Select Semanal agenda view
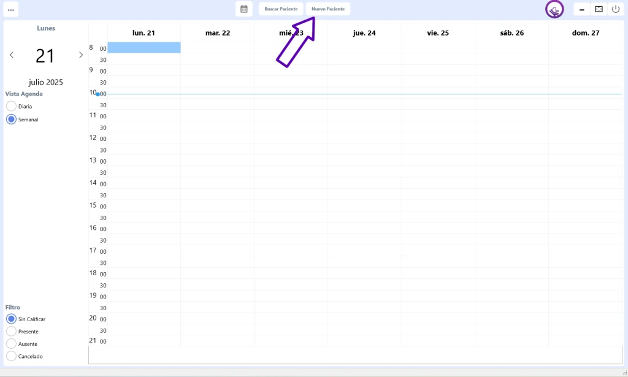This screenshot has height=377, width=628. click(11, 120)
